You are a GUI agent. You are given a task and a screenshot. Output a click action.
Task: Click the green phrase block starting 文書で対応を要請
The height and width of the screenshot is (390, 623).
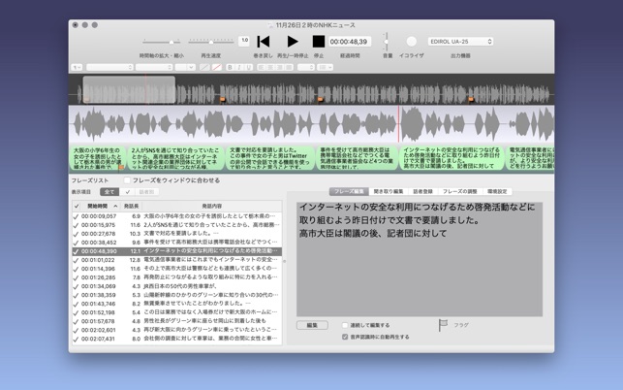point(270,158)
